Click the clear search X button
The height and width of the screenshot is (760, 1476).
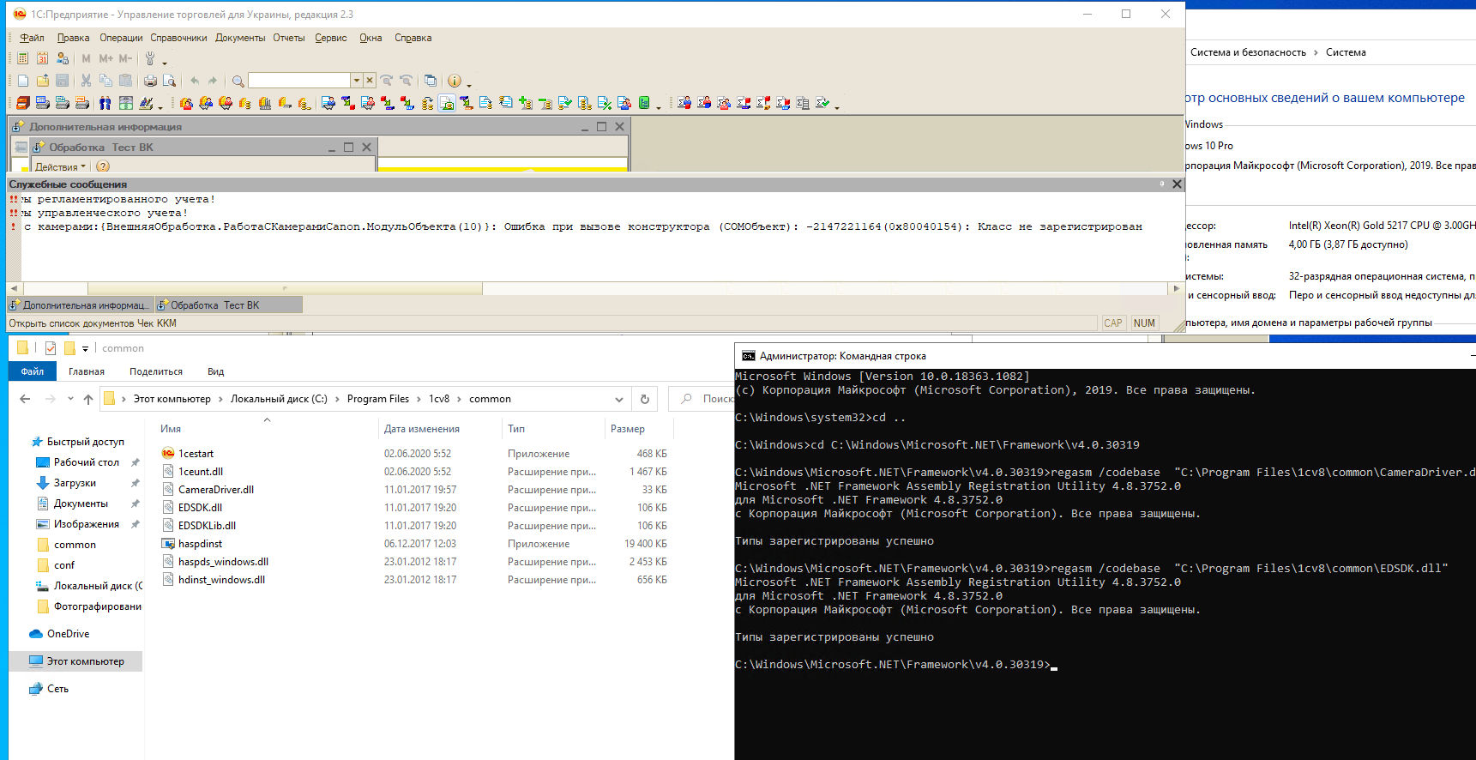click(370, 81)
